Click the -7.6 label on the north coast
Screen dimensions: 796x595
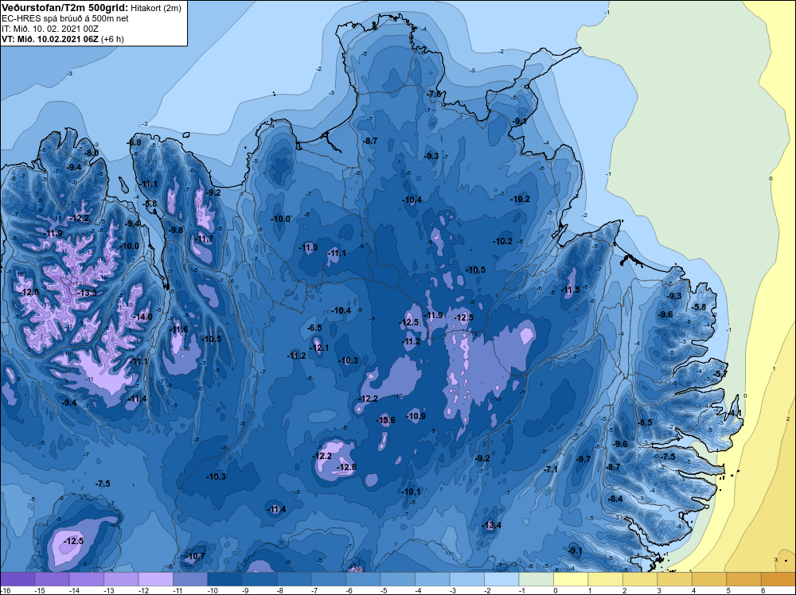pyautogui.click(x=434, y=95)
